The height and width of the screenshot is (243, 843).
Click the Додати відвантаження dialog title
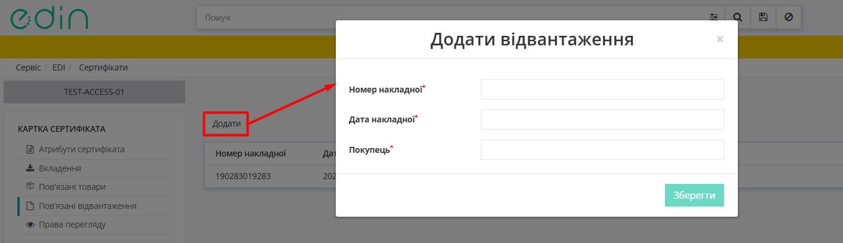(x=532, y=39)
